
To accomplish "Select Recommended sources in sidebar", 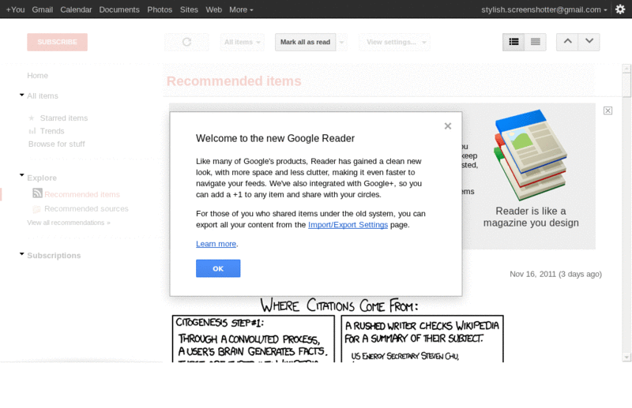I will pos(86,208).
